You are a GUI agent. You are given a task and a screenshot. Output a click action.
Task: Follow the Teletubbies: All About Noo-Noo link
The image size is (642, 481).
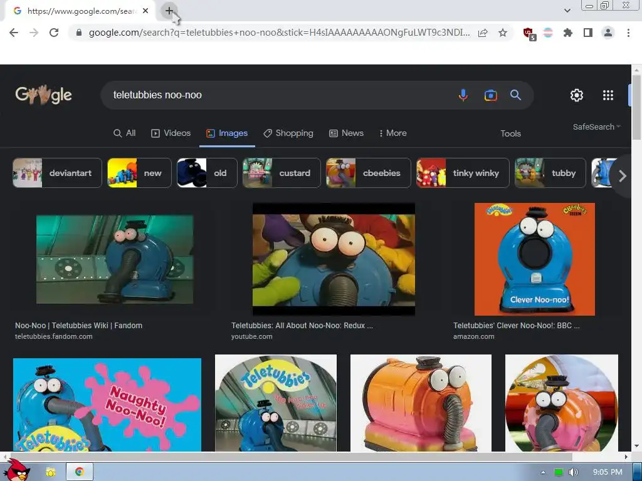click(x=302, y=326)
